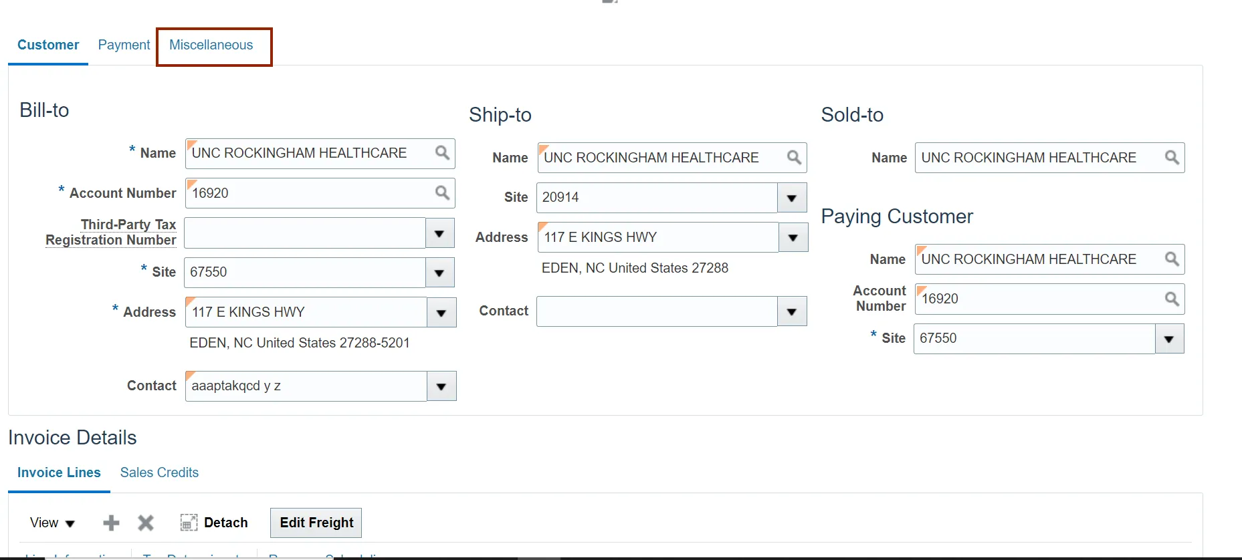Search Paying Customer Name with magnifier icon
The image size is (1242, 560).
(x=1172, y=259)
